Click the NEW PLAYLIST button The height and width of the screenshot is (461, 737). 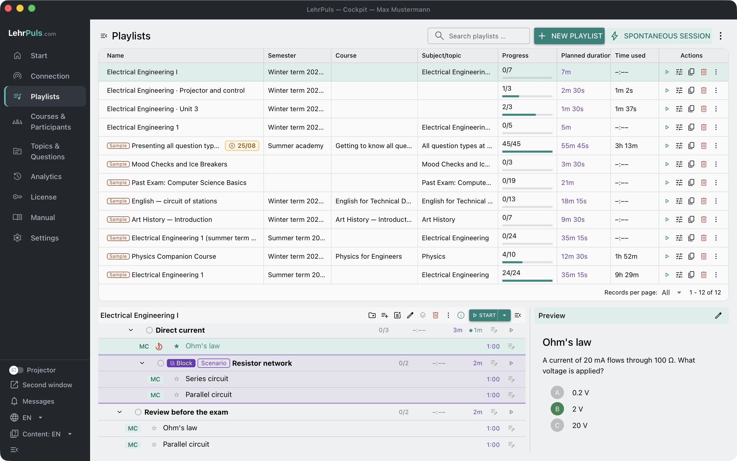(569, 36)
